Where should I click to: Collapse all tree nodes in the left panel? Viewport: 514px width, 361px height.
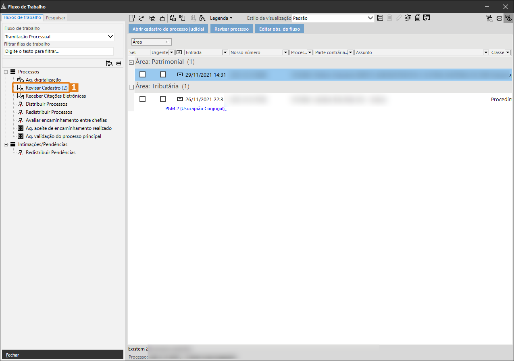(x=119, y=63)
